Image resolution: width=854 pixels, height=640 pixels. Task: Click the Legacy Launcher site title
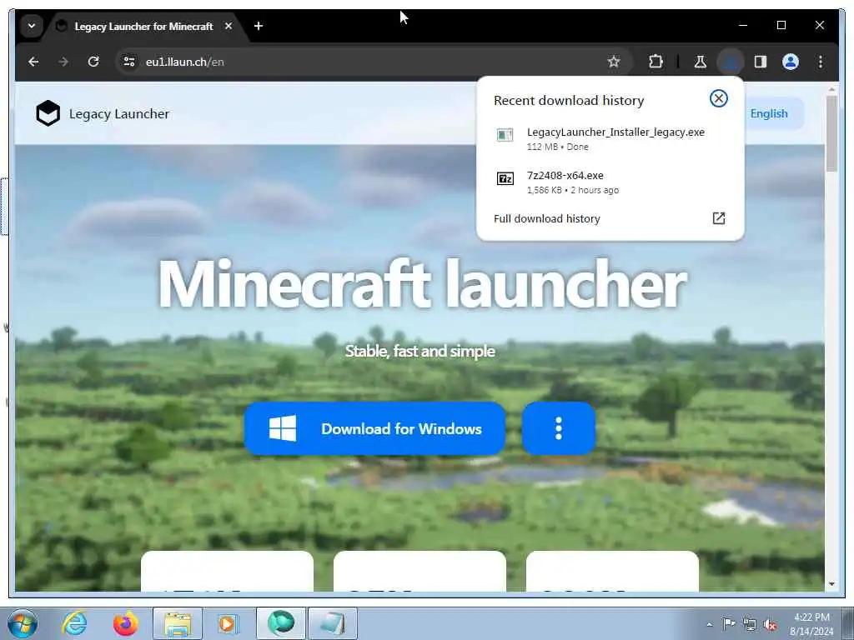(x=118, y=113)
